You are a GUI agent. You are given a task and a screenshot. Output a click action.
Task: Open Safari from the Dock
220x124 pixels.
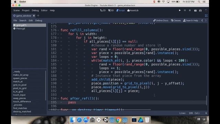(x=79, y=120)
